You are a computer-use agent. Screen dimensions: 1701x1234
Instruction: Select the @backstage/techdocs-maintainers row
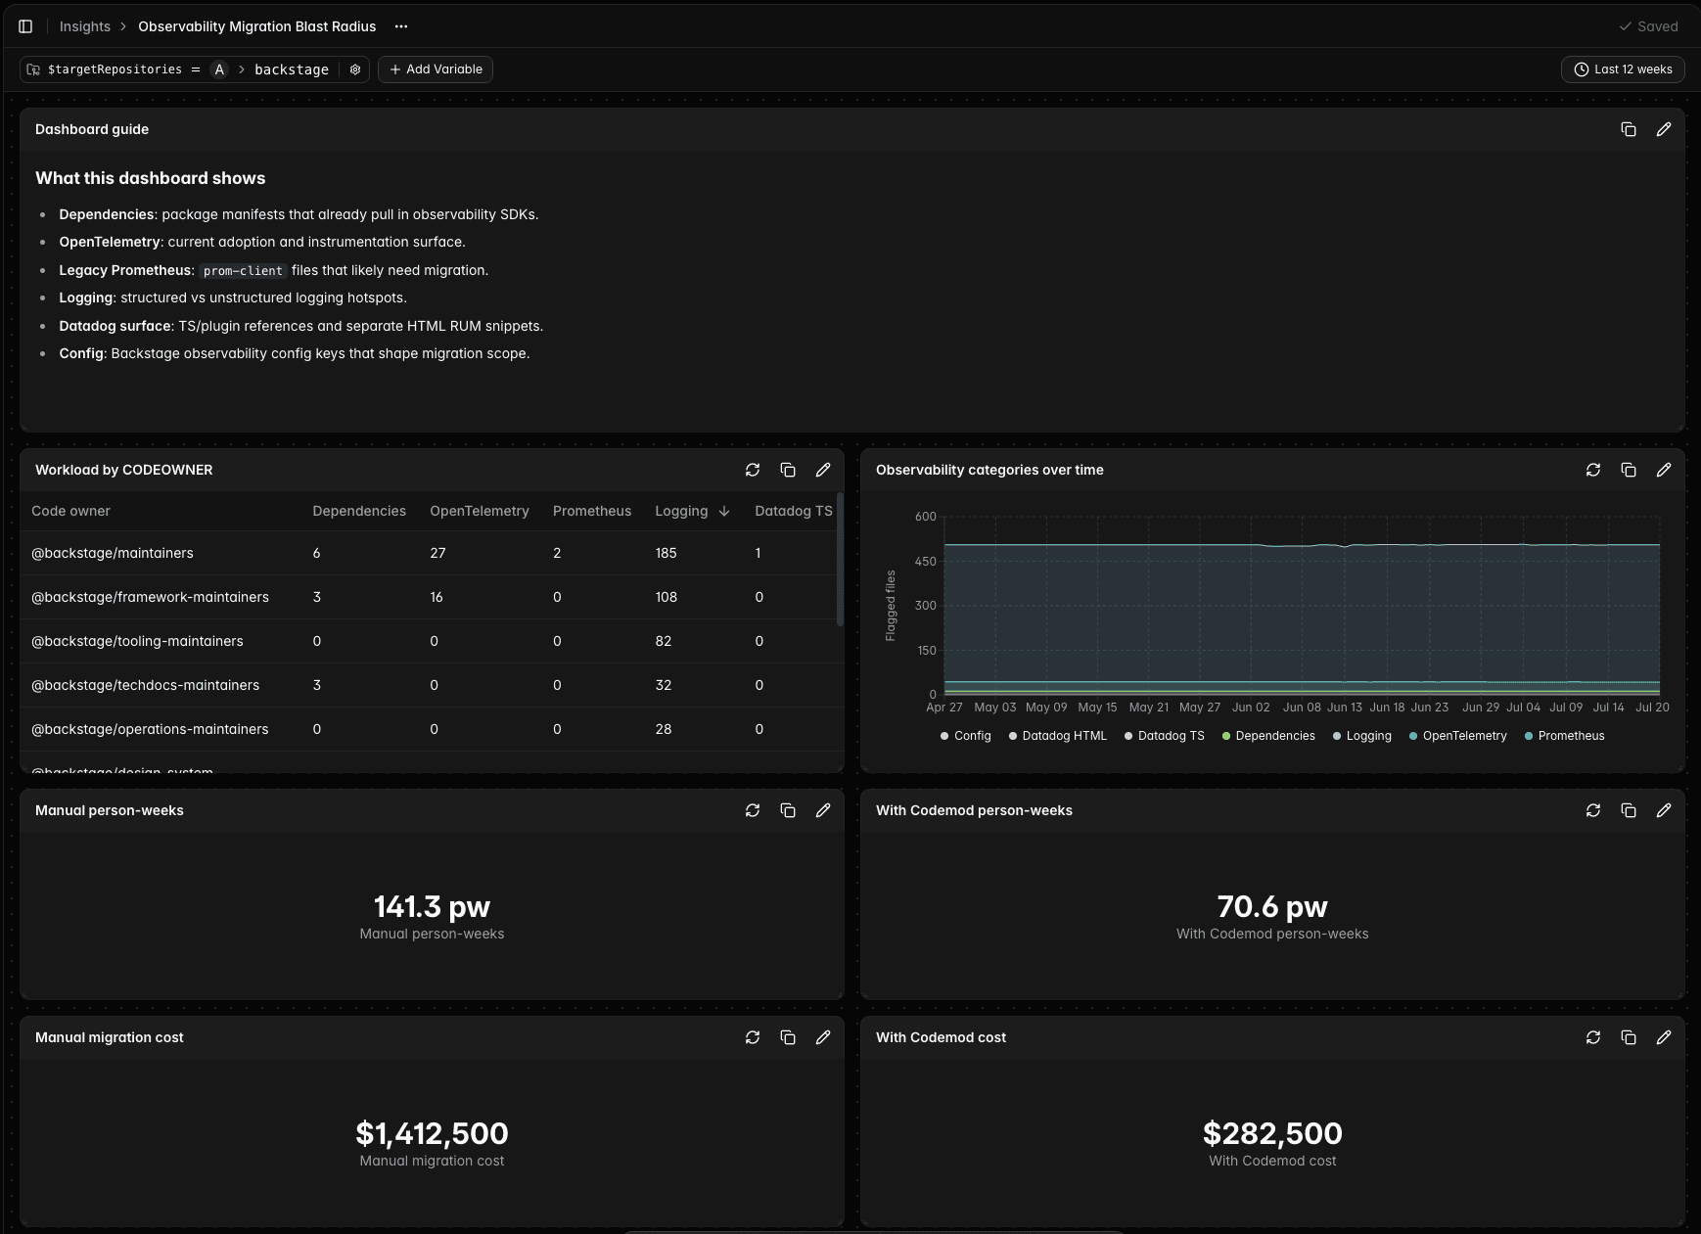click(429, 685)
